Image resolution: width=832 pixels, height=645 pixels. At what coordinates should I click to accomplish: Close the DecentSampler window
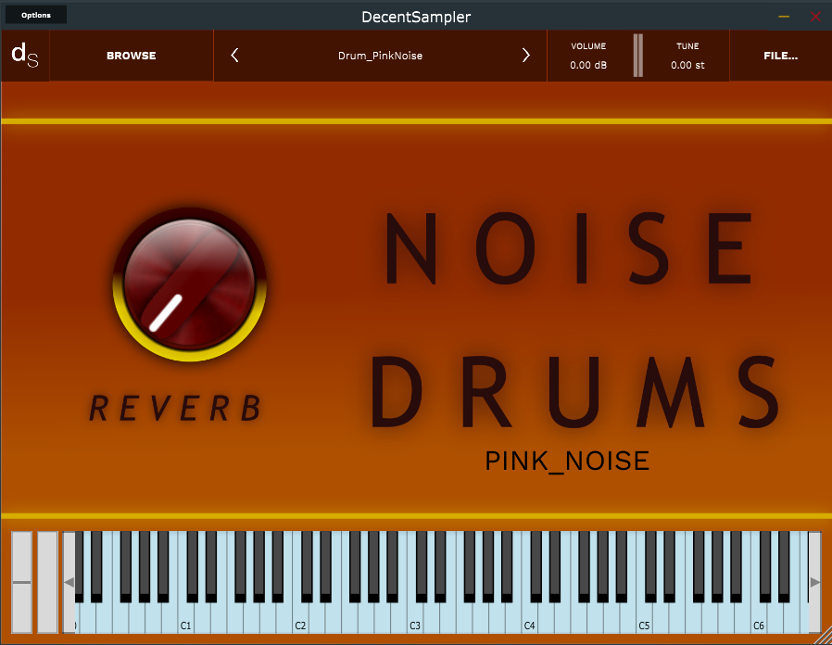815,17
